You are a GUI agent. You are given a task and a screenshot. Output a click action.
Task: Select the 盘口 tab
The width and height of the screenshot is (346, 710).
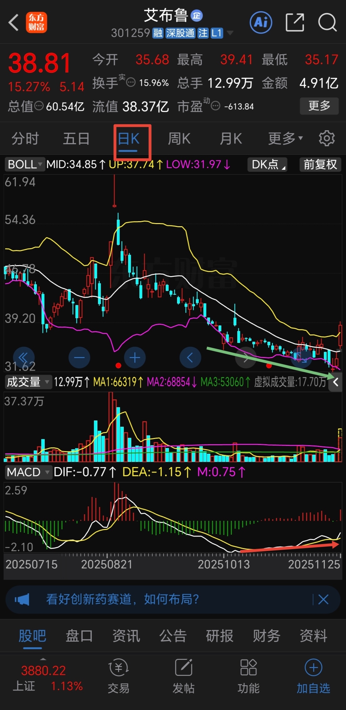coord(79,636)
